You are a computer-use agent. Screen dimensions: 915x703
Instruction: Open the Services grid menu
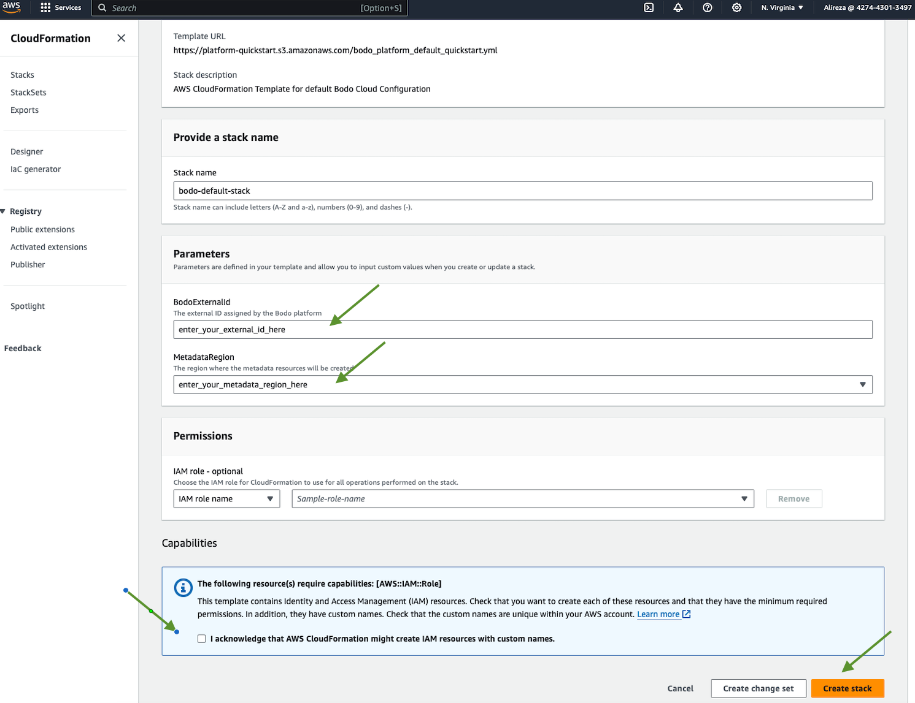(61, 8)
